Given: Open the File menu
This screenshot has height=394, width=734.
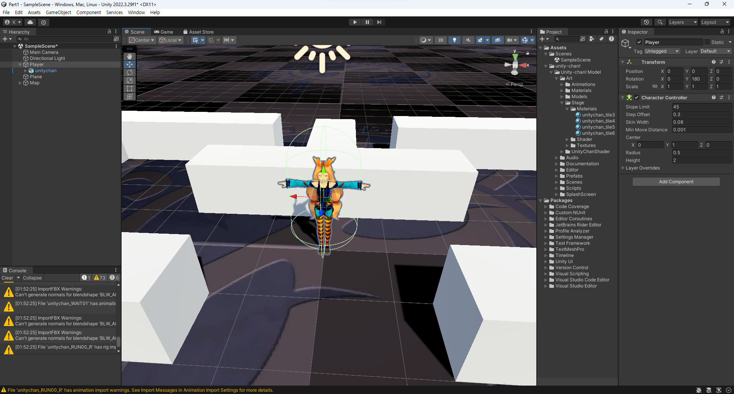Looking at the screenshot, I should 6,12.
